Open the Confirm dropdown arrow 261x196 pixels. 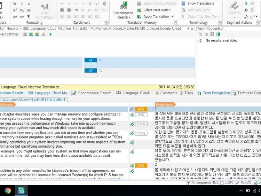pos(234,17)
